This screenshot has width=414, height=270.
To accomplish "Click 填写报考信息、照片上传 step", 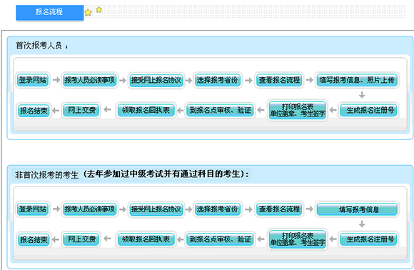I will pyautogui.click(x=357, y=80).
